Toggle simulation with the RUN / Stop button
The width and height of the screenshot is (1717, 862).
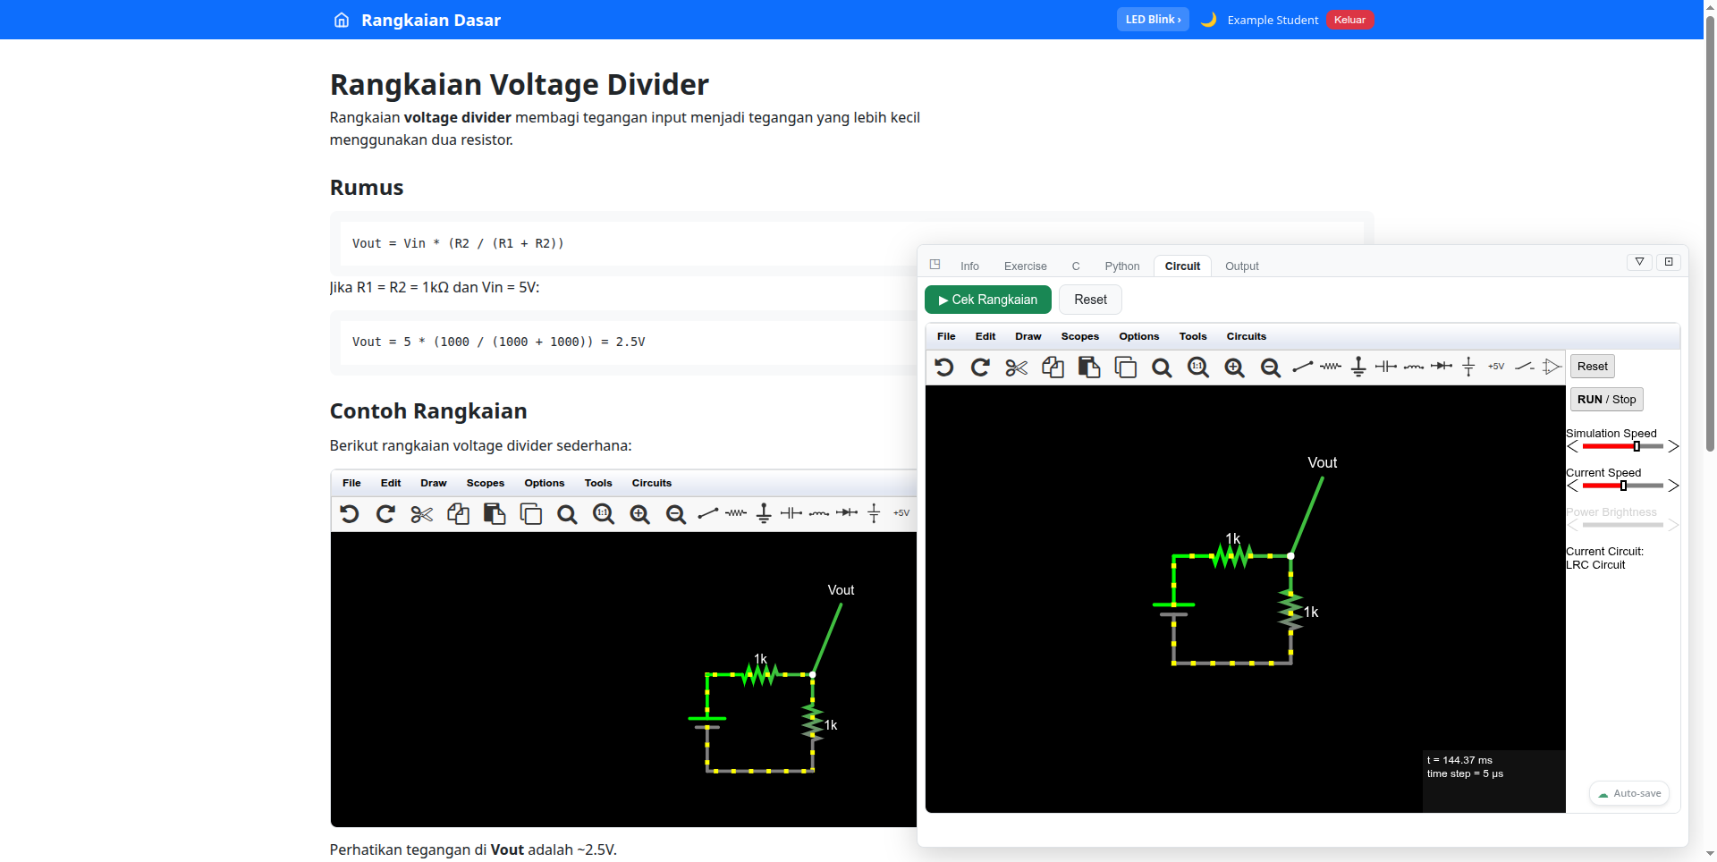(1606, 400)
